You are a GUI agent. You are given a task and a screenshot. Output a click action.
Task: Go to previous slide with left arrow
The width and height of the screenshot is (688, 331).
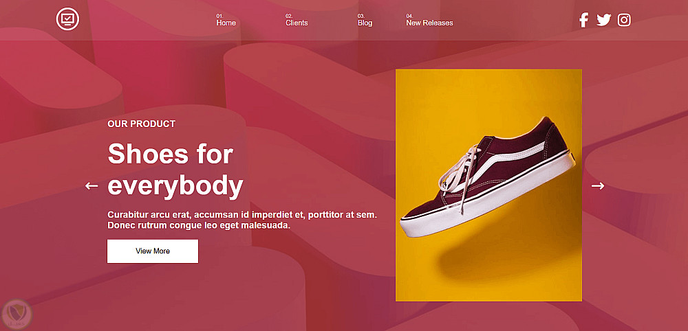92,185
